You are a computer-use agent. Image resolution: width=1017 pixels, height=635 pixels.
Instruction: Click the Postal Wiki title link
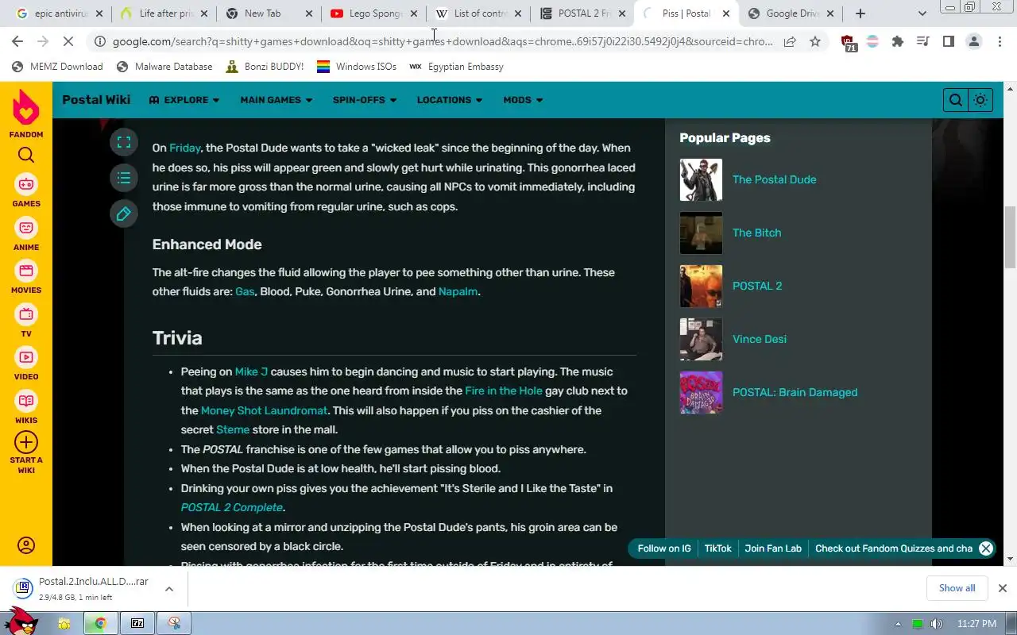coord(96,99)
